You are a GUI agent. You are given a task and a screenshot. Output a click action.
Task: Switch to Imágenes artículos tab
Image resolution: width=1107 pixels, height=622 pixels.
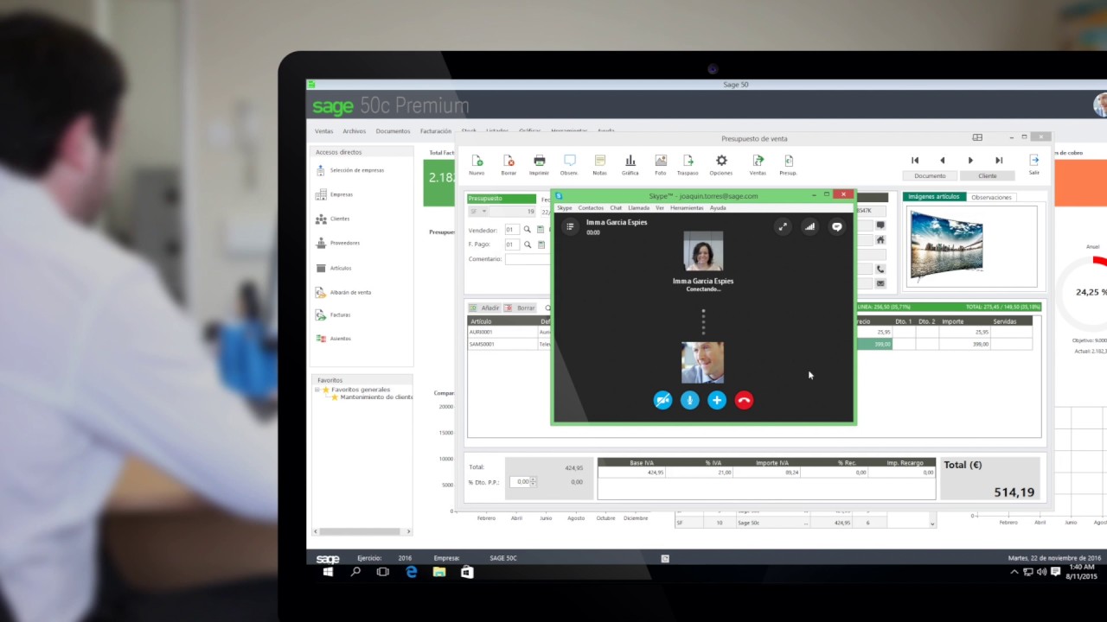pyautogui.click(x=934, y=197)
